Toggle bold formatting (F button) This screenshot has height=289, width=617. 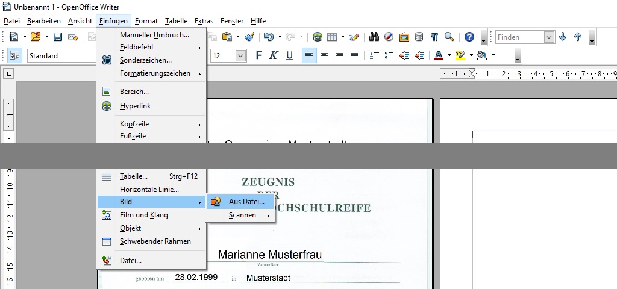tap(258, 55)
